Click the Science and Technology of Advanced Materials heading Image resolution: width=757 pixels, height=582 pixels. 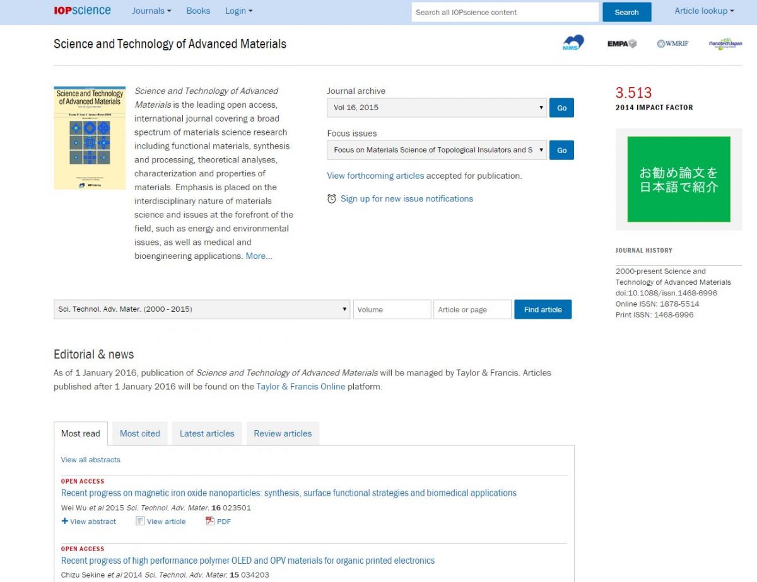170,44
